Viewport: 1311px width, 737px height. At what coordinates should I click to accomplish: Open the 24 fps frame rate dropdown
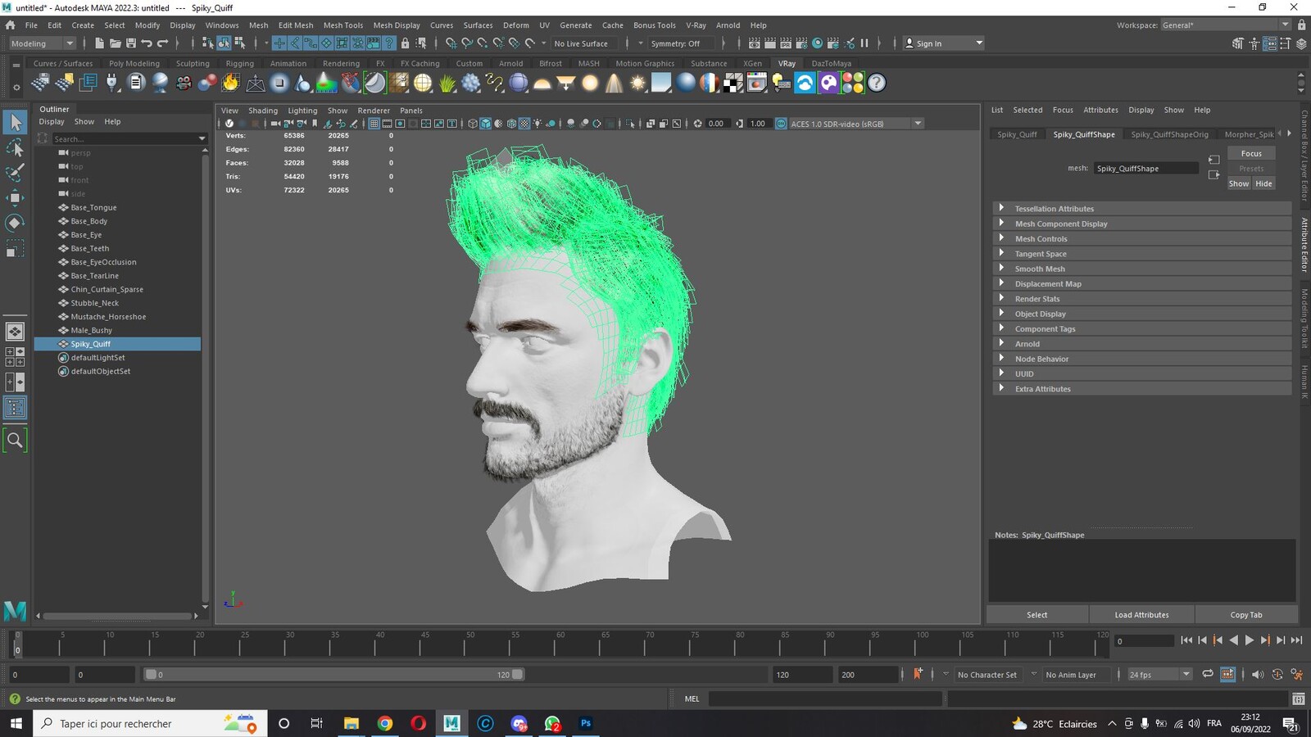click(1159, 675)
